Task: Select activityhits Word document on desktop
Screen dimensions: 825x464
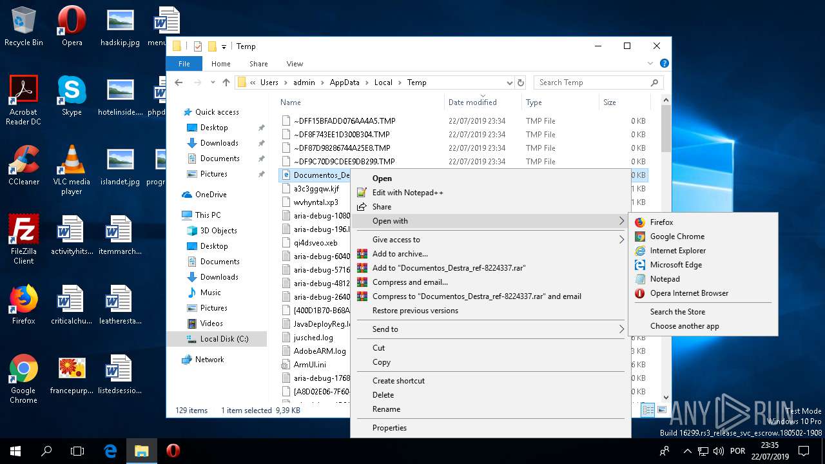Action: click(x=72, y=235)
